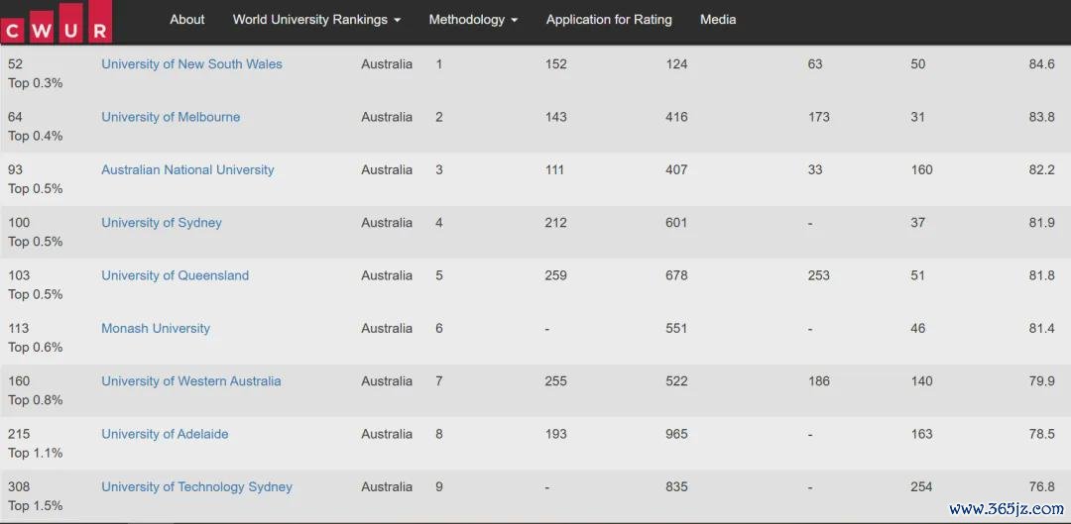Click value 254 in Technology Sydney row

coord(921,487)
